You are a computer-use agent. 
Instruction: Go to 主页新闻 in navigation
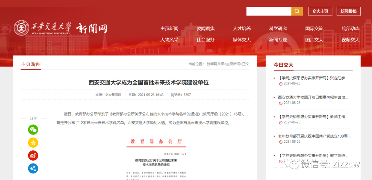point(169,29)
